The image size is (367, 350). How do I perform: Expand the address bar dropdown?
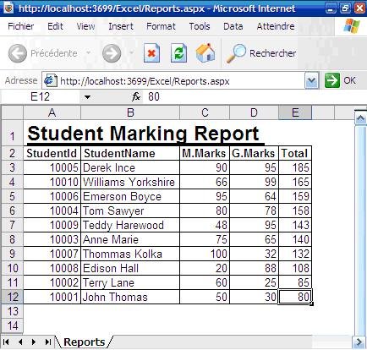(x=312, y=81)
